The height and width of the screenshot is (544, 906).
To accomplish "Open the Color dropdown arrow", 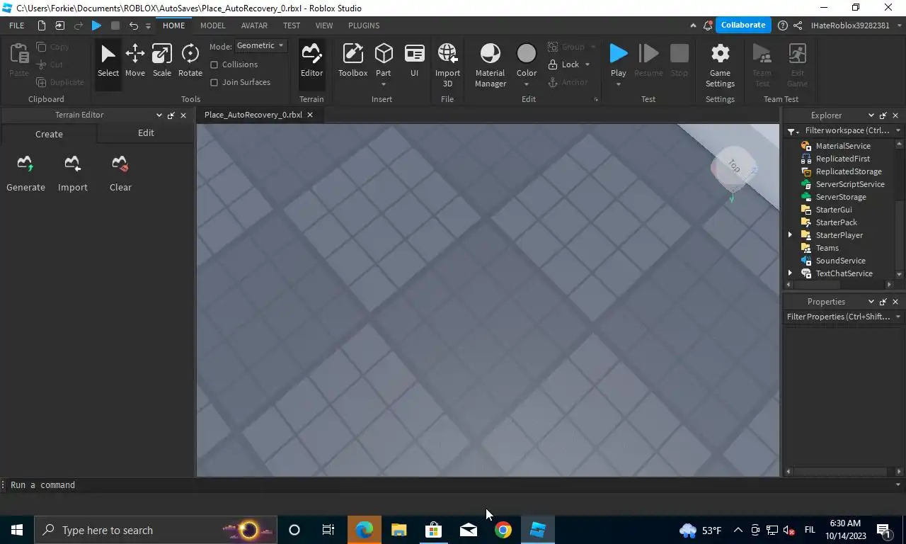I will point(527,84).
